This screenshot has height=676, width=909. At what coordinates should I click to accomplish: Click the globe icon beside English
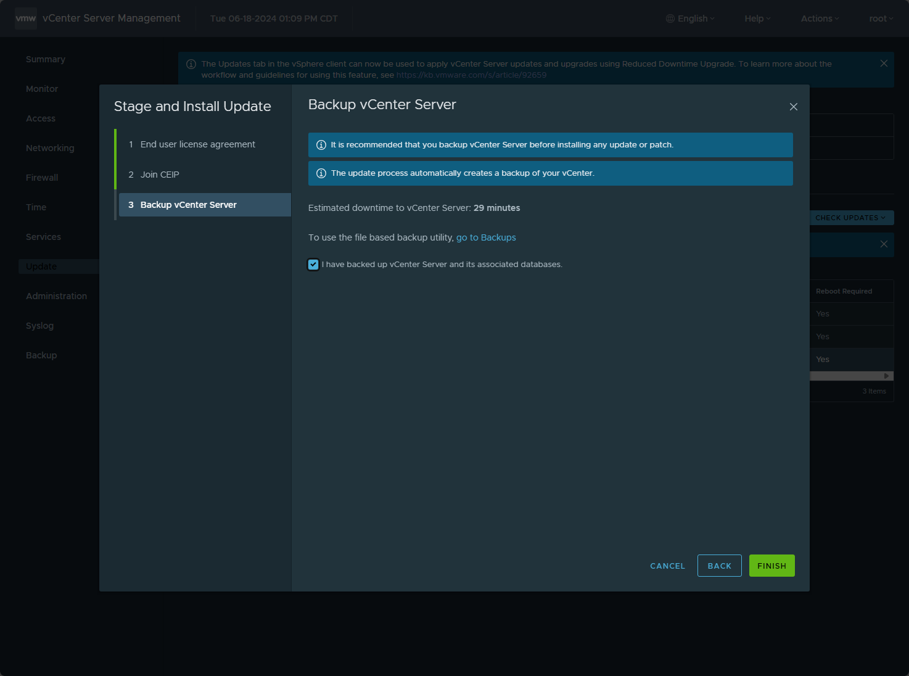[670, 19]
